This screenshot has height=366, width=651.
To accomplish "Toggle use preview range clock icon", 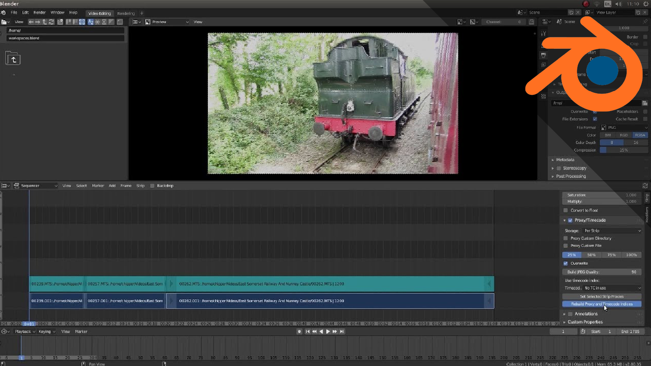I will [x=583, y=332].
